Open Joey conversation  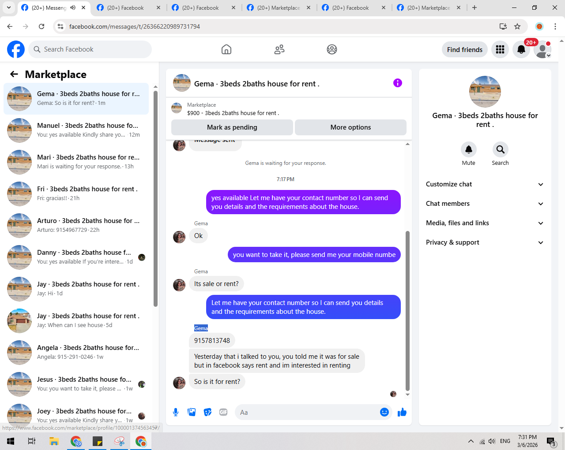coord(76,416)
